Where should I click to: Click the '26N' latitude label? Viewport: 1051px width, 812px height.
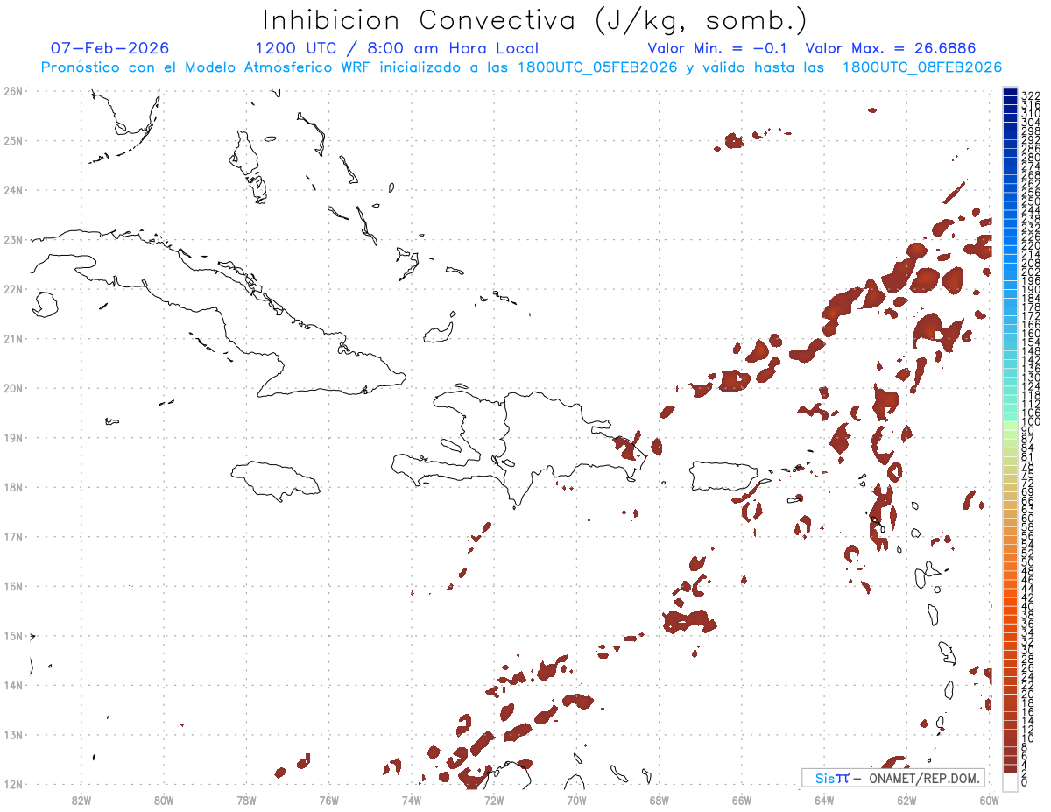point(12,91)
